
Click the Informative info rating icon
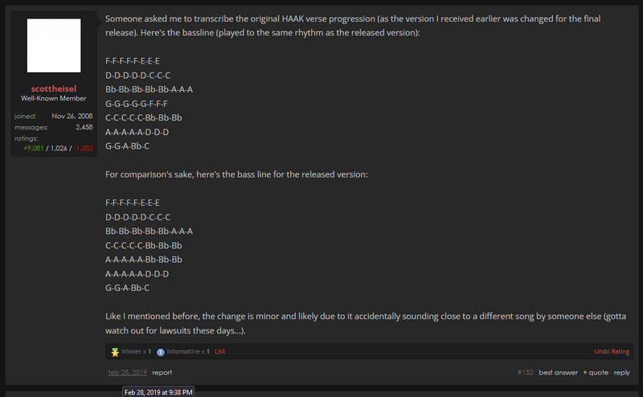pos(161,351)
